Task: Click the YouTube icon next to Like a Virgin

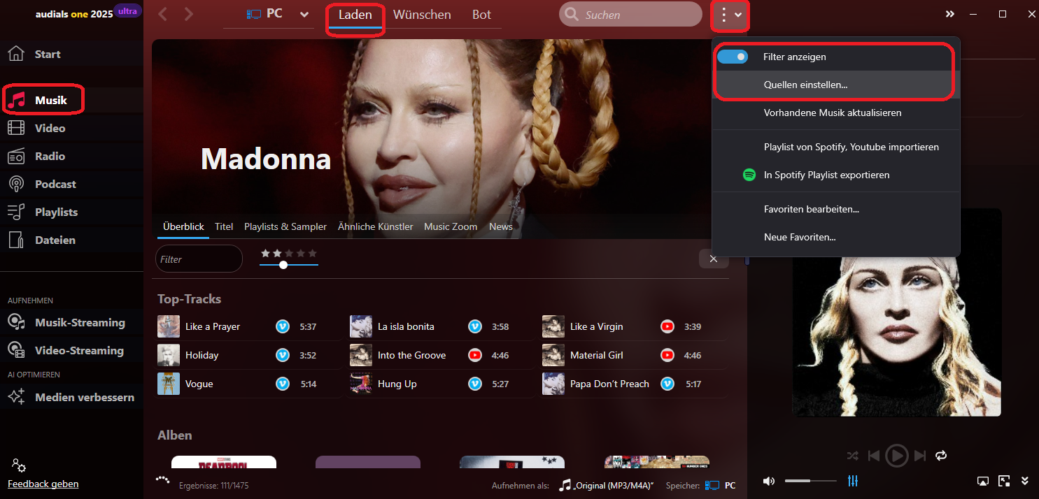Action: [x=667, y=326]
